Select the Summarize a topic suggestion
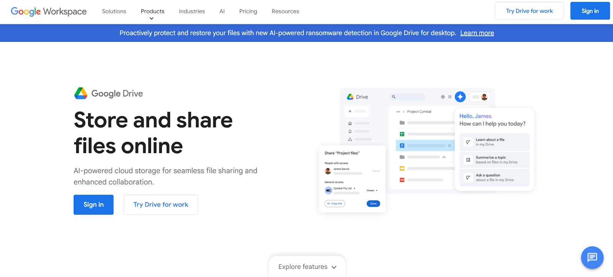The image size is (613, 277). (494, 160)
